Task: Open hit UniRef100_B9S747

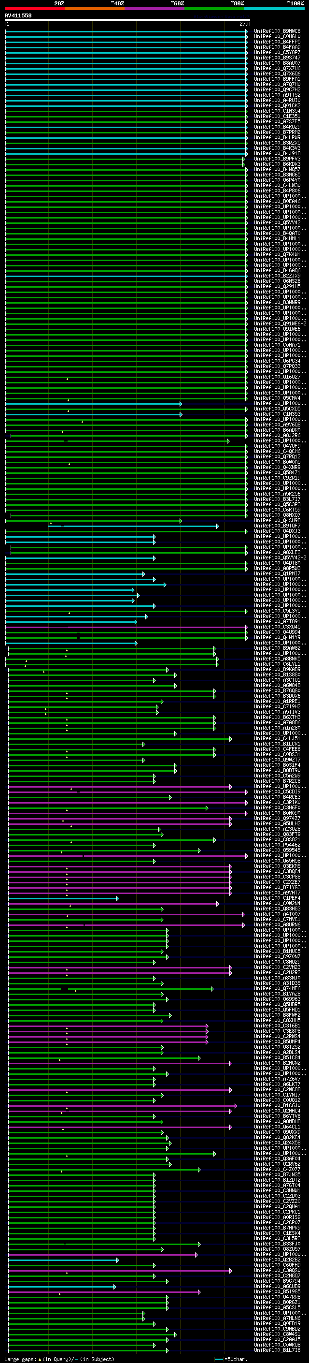Action: click(277, 58)
